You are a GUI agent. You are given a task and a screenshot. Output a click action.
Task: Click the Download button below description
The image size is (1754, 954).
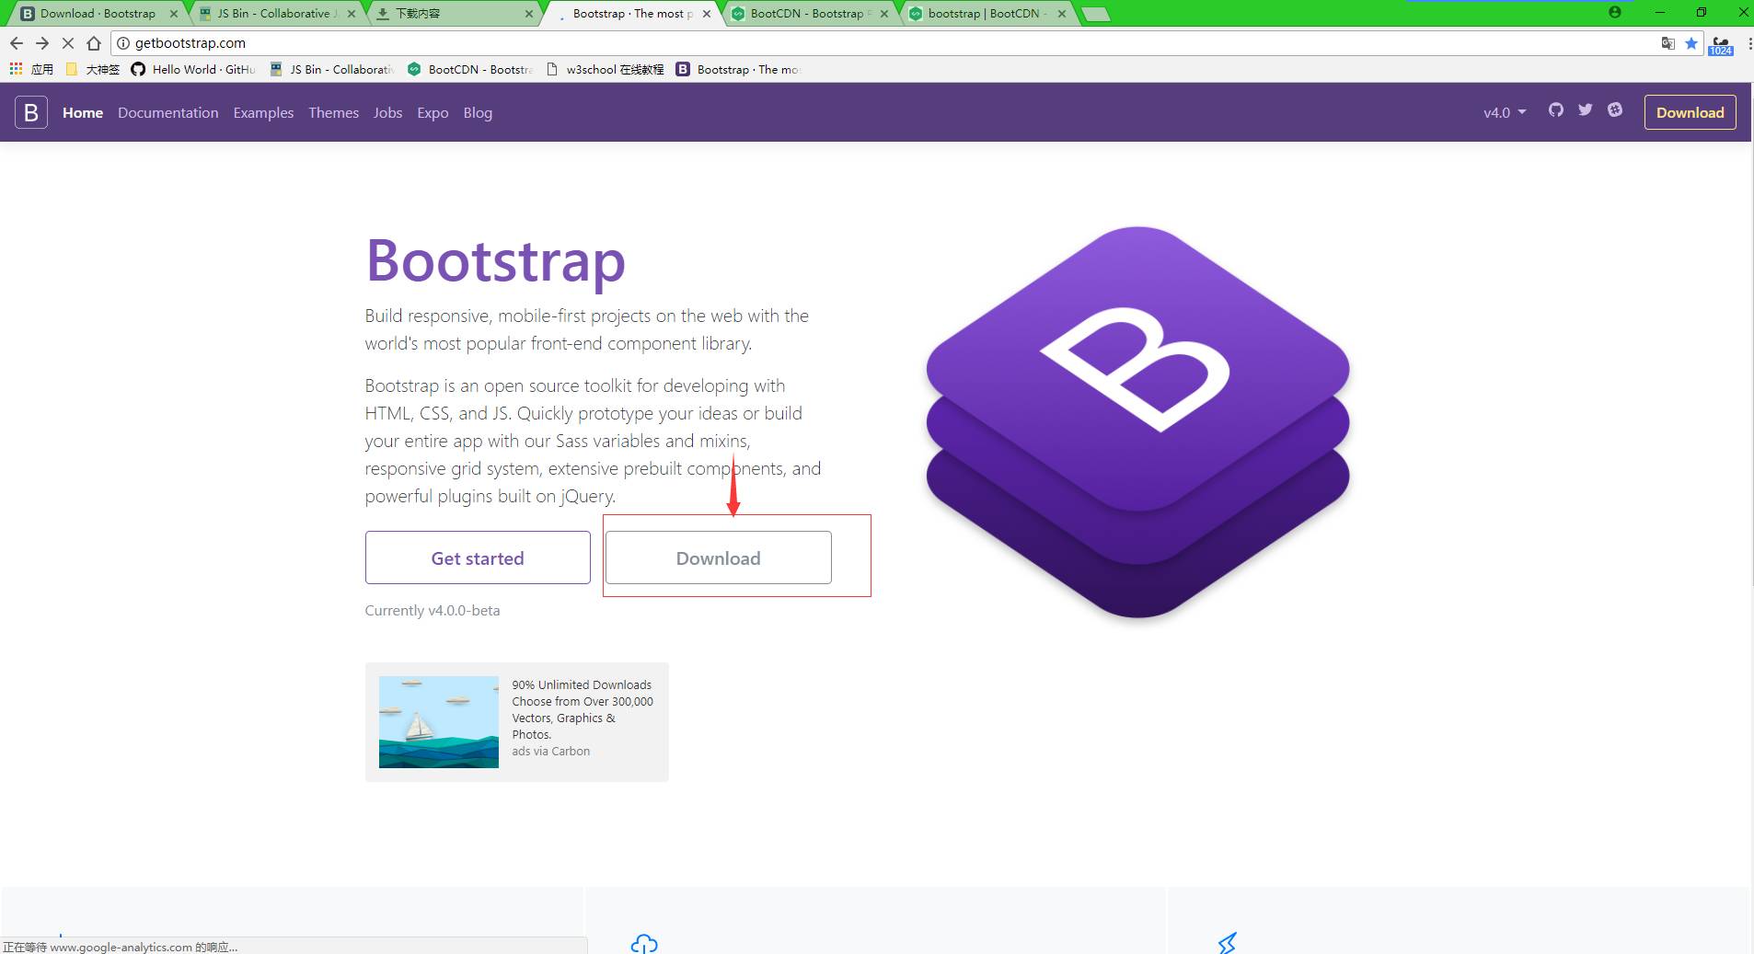(x=718, y=557)
